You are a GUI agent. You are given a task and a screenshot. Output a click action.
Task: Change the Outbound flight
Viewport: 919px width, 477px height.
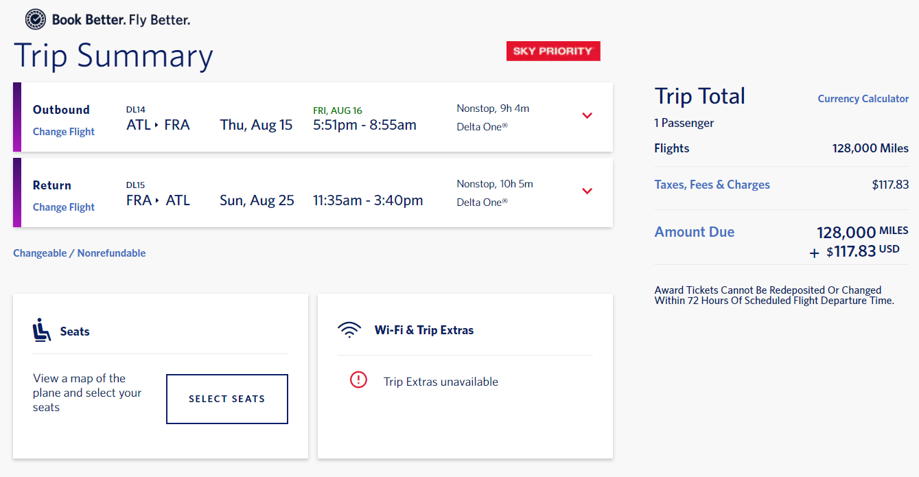pos(64,132)
